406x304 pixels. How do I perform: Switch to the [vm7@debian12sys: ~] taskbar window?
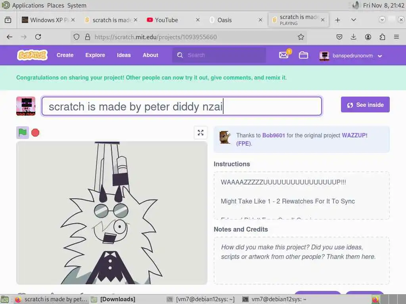click(x=201, y=299)
